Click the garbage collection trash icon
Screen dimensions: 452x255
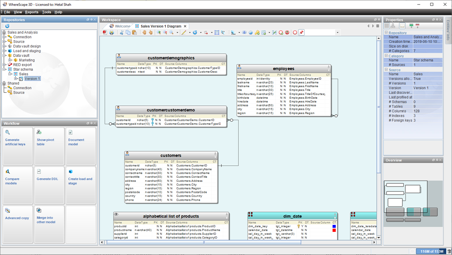[449, 251]
